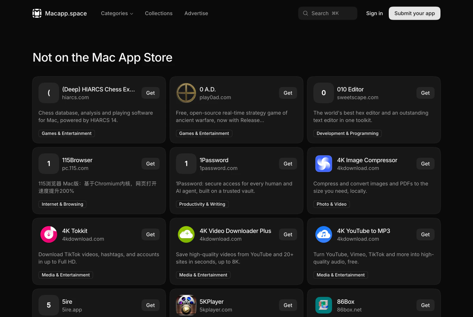This screenshot has width=473, height=317.
Task: Focus the Search field
Action: tap(328, 13)
